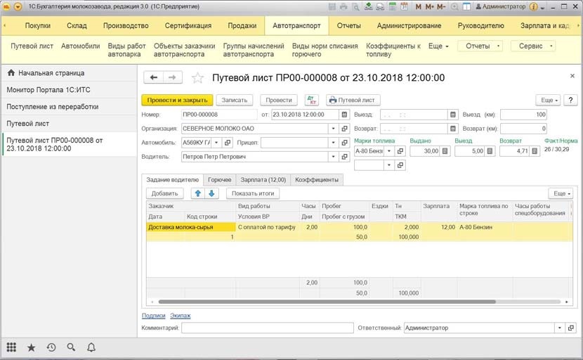Click Провести button
Image resolution: width=583 pixels, height=360 pixels.
pyautogui.click(x=279, y=100)
